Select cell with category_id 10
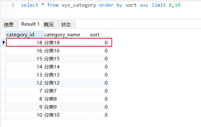Viewport: 201px width, 127px height. (x=24, y=115)
